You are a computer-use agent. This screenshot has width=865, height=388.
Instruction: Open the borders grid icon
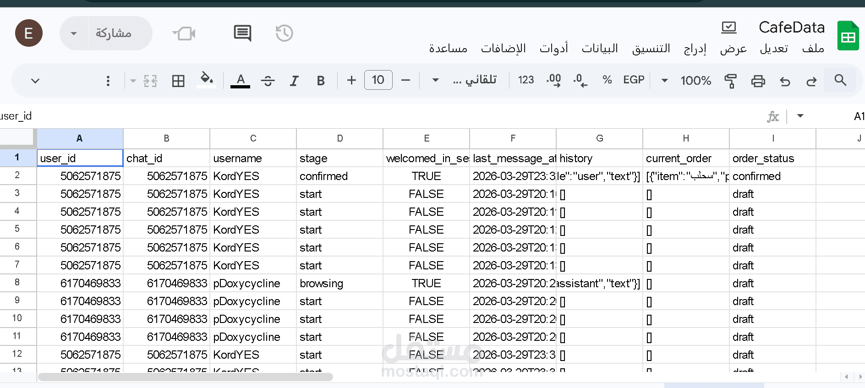point(178,81)
